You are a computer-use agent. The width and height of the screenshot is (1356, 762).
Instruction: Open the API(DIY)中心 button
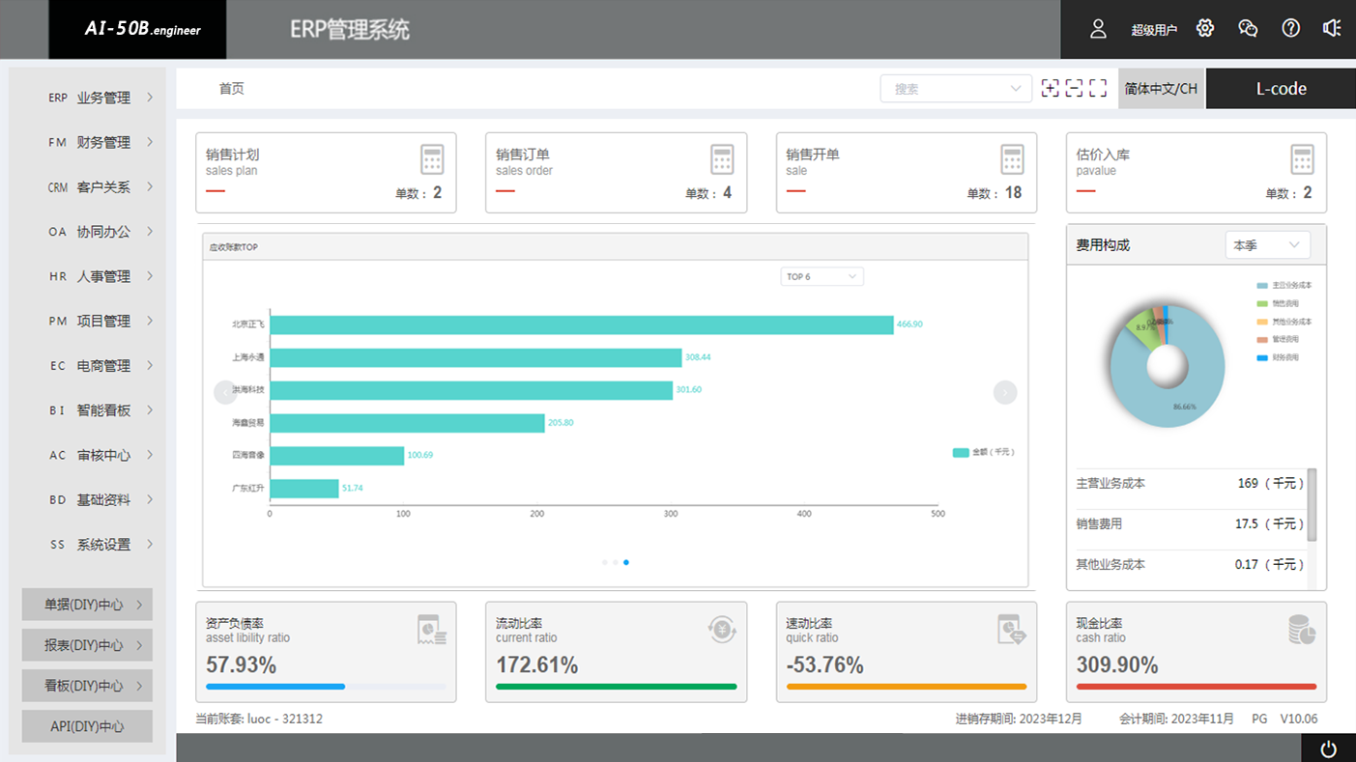coord(87,726)
